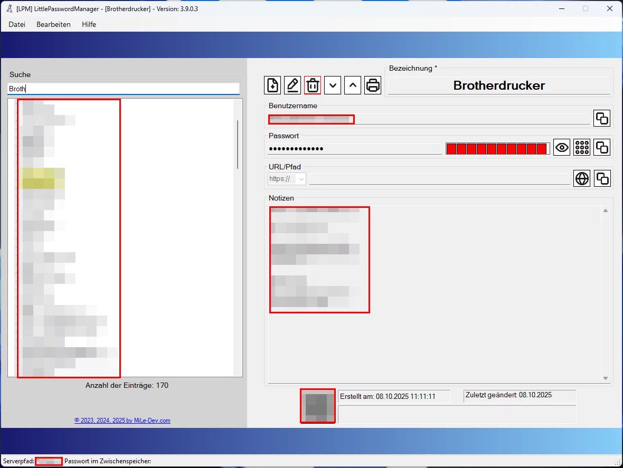The height and width of the screenshot is (468, 623).
Task: Open the Datei menu
Action: (17, 24)
